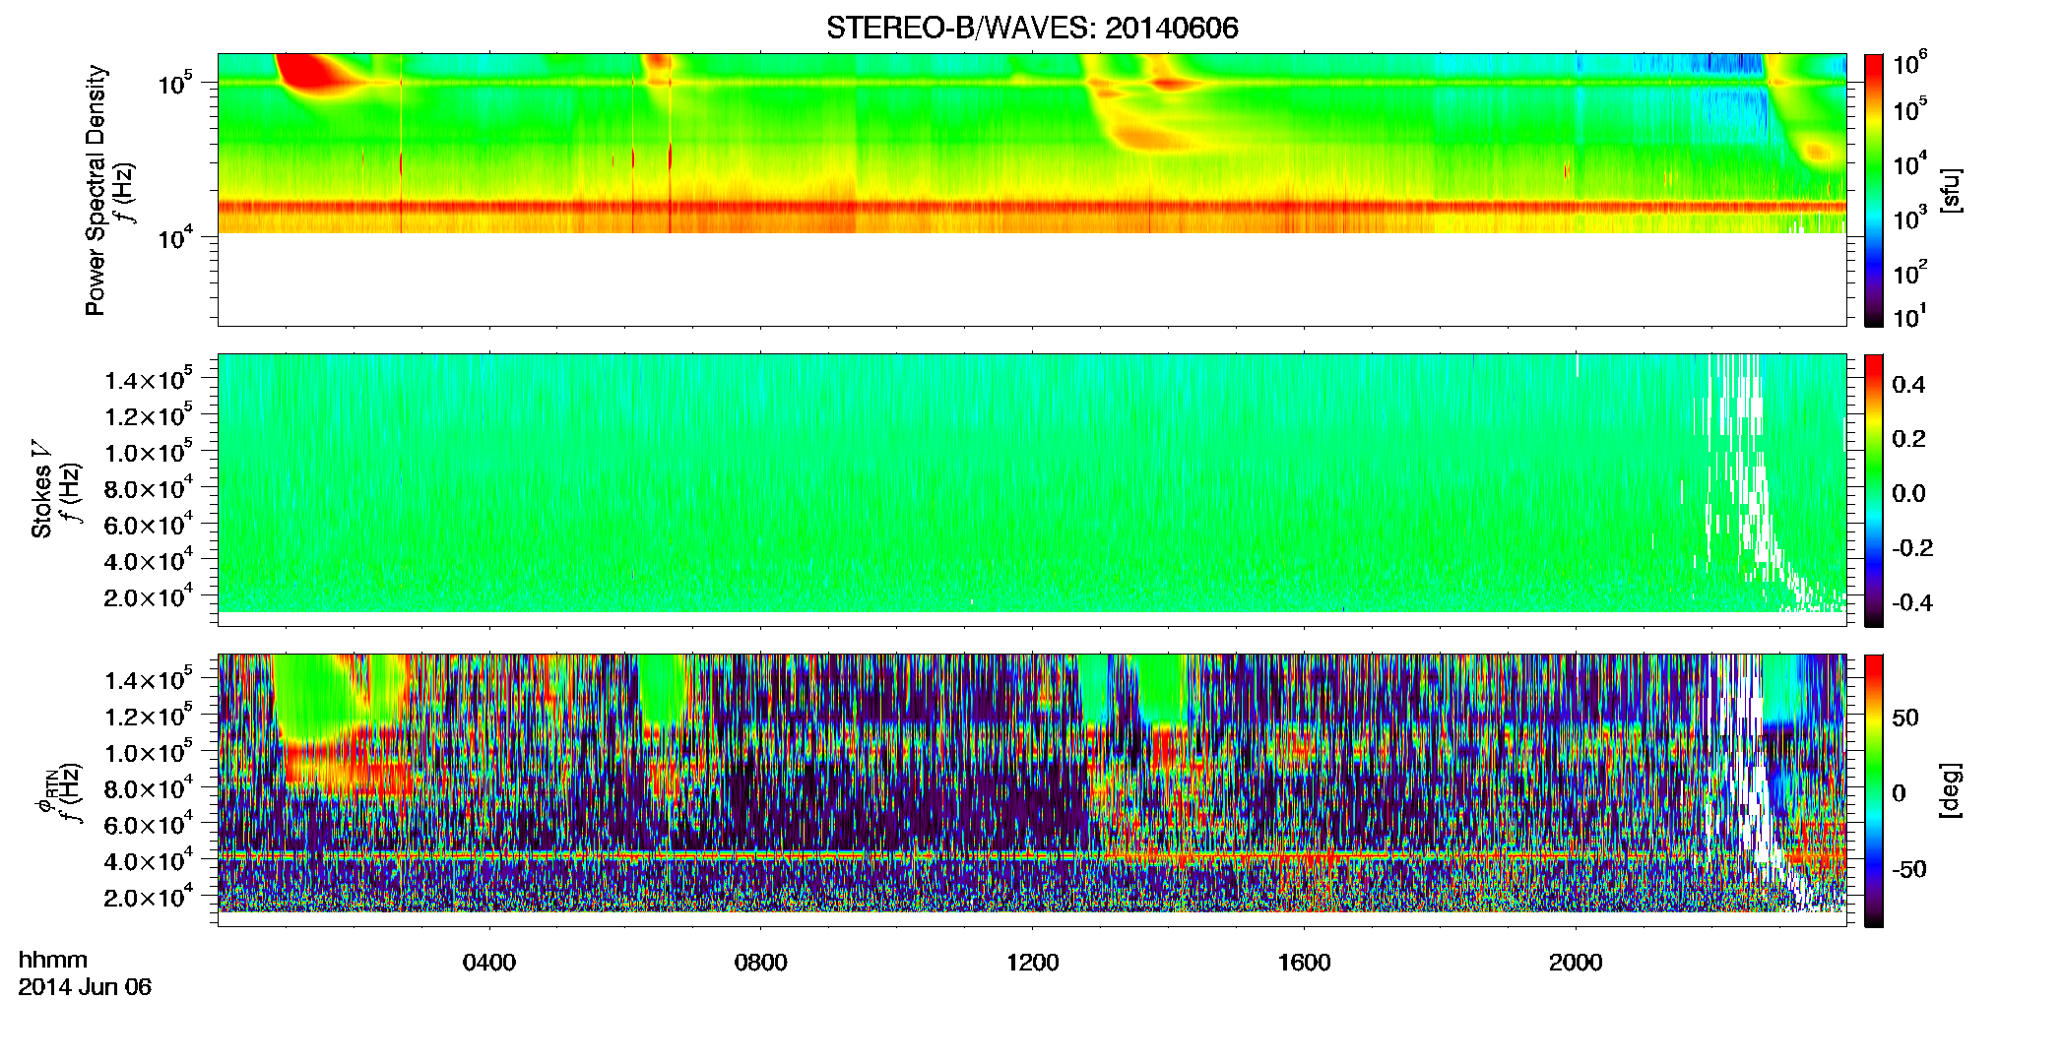
Task: Click the 2000 time tick label
Action: tap(1577, 963)
